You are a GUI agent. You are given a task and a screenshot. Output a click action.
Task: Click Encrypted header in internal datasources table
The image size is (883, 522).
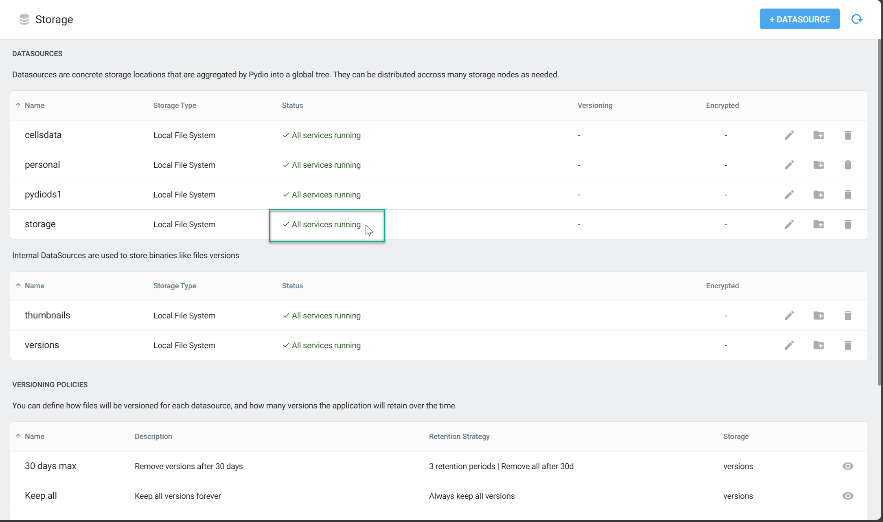pyautogui.click(x=722, y=286)
